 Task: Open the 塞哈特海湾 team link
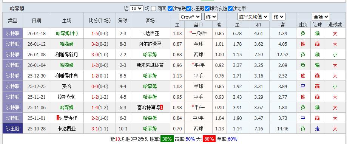(x=148, y=107)
